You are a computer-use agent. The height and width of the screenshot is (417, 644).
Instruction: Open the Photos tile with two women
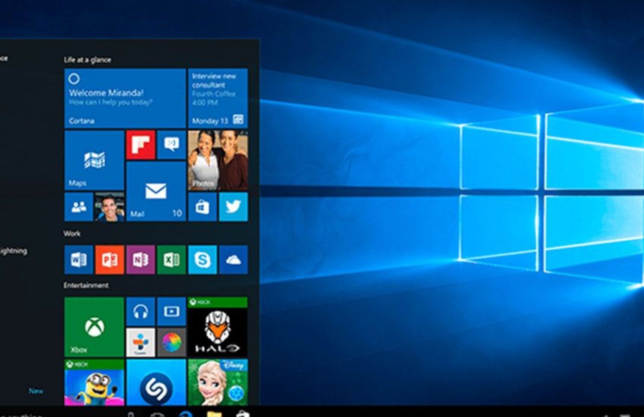tap(218, 160)
